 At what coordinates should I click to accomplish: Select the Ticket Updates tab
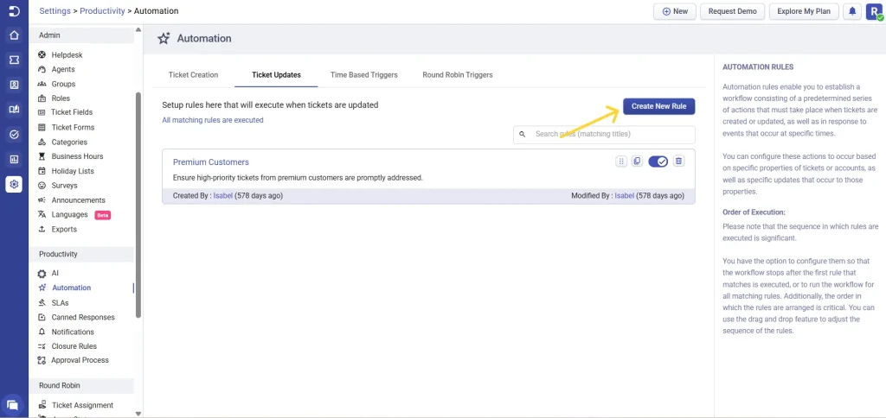click(276, 74)
